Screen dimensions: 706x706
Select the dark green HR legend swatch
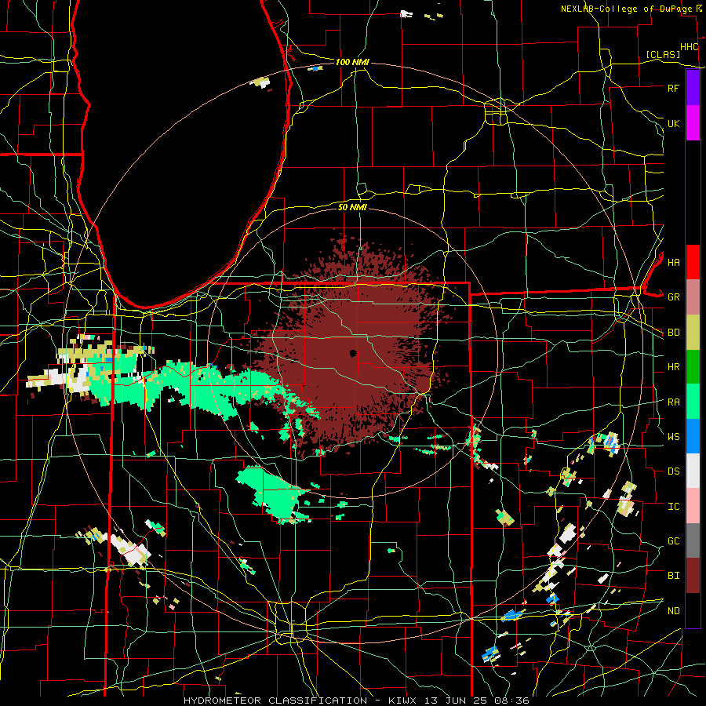[x=693, y=367]
